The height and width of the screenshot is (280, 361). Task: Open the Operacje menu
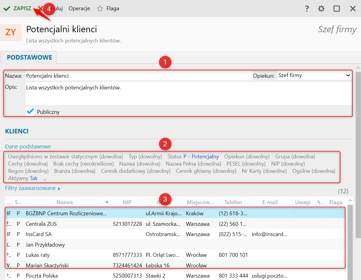pos(79,8)
